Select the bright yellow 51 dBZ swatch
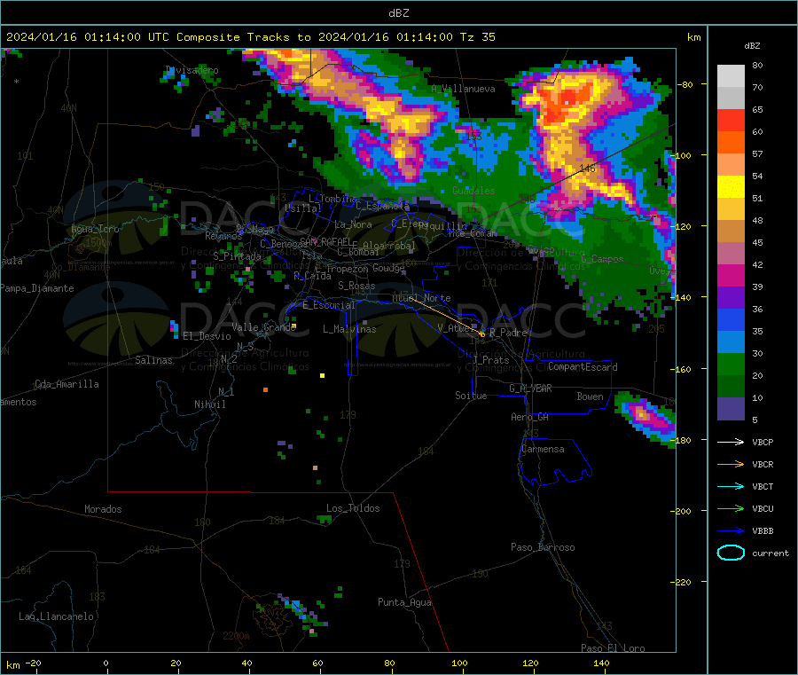This screenshot has height=675, width=798. pos(731,187)
